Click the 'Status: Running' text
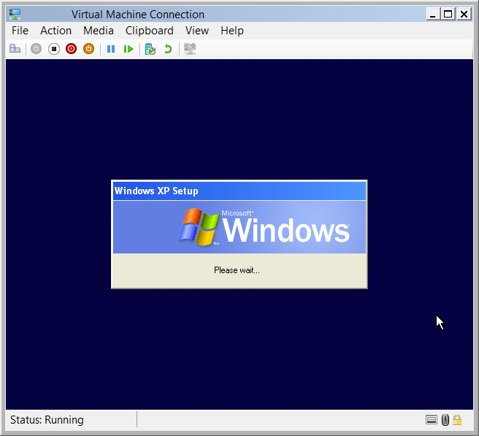The image size is (479, 436). click(x=47, y=420)
